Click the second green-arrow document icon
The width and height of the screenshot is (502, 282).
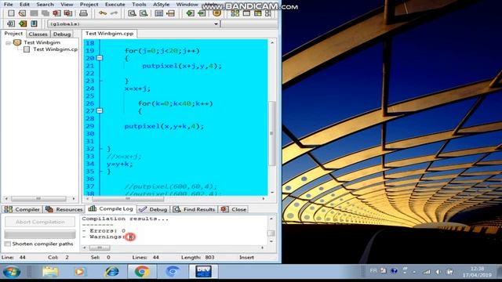pos(202,13)
